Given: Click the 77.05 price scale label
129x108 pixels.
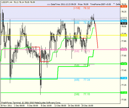Looking at the screenshot, I should [124, 100].
